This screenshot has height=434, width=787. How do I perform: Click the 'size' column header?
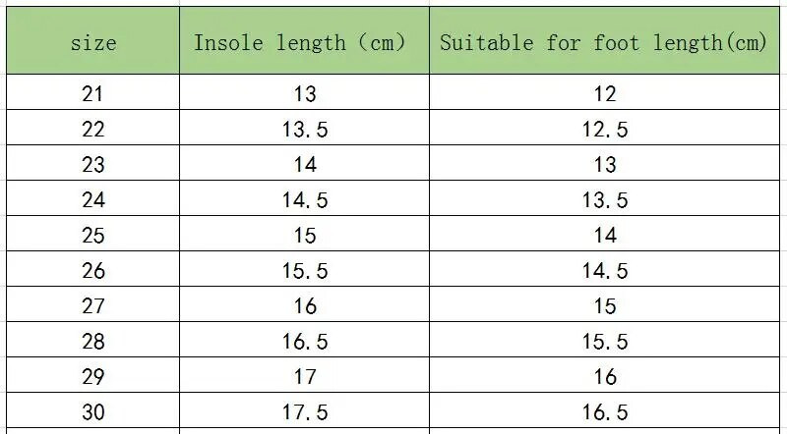[x=93, y=43]
